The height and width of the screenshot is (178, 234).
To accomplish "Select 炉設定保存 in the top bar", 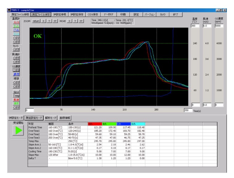I will 77,14.
